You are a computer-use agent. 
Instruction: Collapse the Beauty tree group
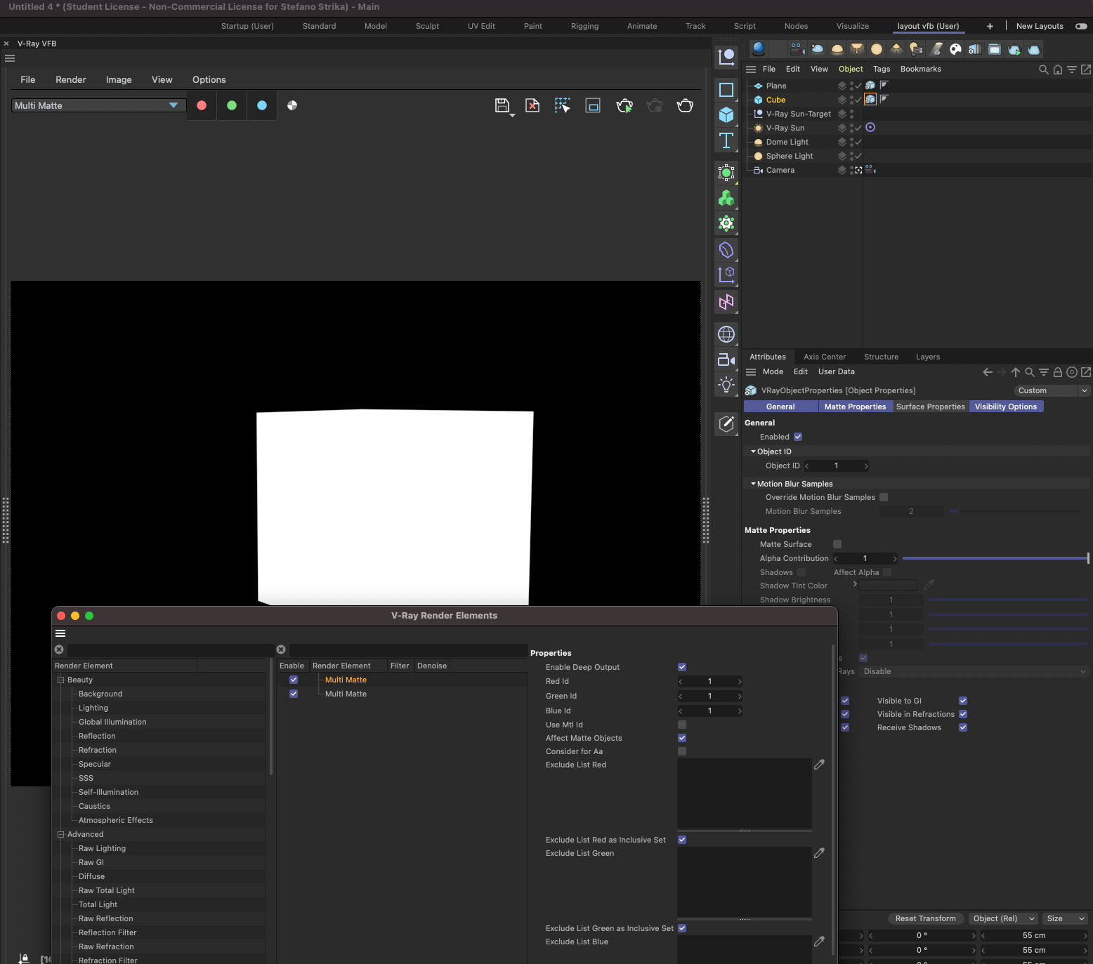pos(60,680)
